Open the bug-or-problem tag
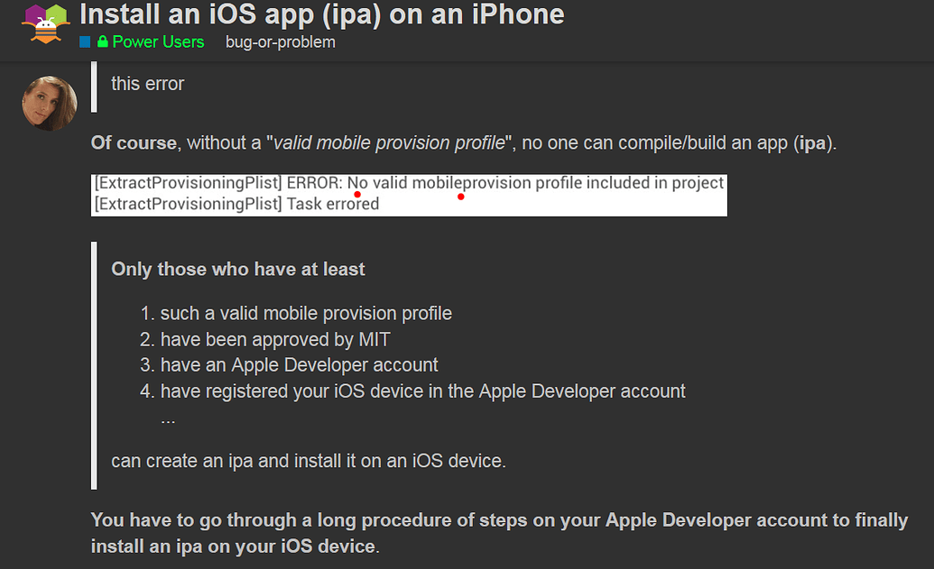This screenshot has height=569, width=934. (x=280, y=41)
